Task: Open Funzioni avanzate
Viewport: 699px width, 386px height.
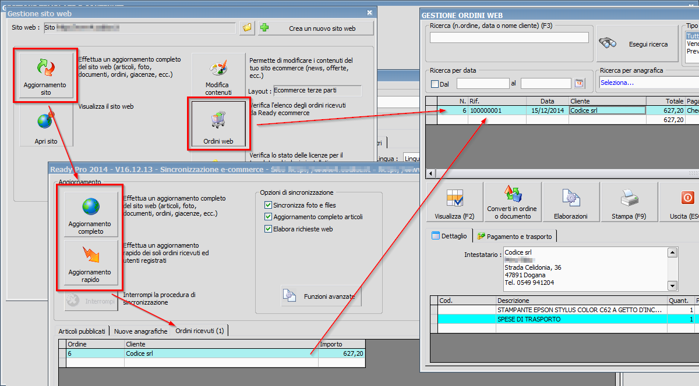Action: pos(322,296)
